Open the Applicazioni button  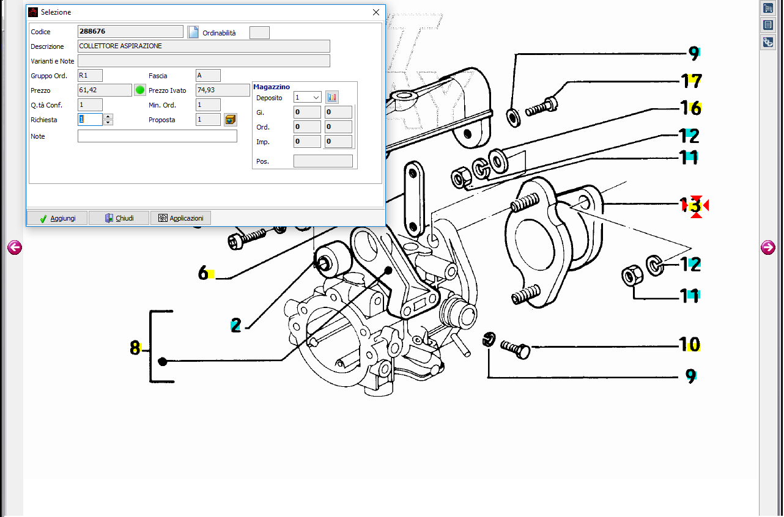coord(180,218)
